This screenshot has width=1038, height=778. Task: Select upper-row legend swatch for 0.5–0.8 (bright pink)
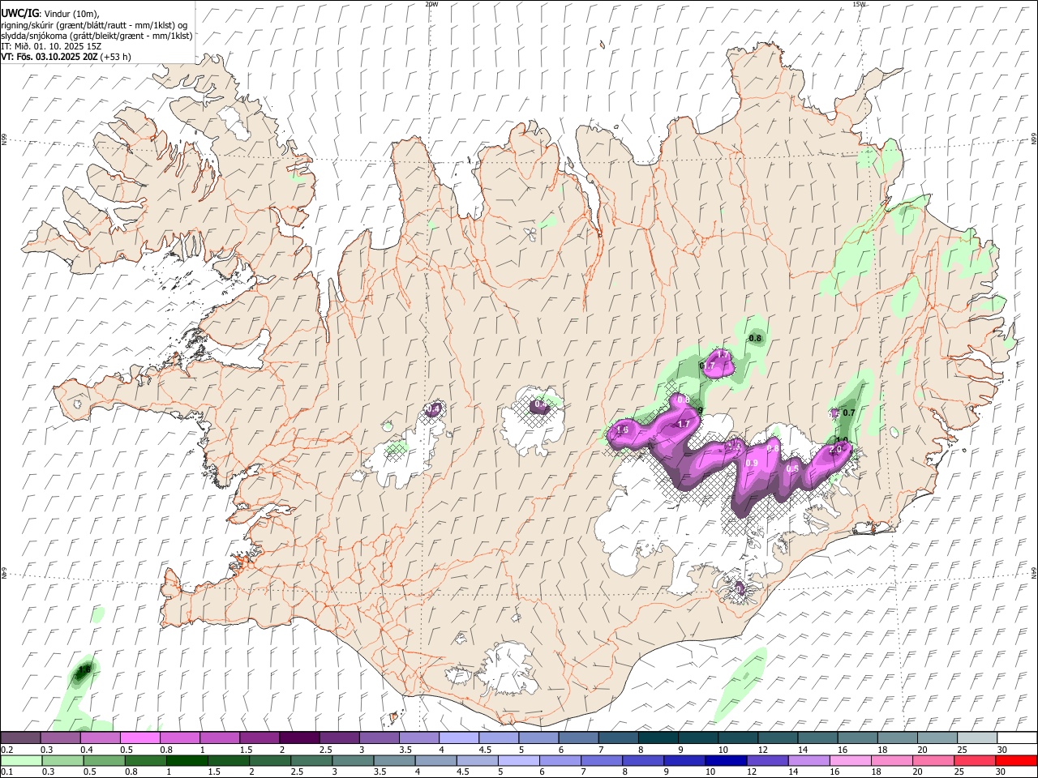(x=139, y=738)
